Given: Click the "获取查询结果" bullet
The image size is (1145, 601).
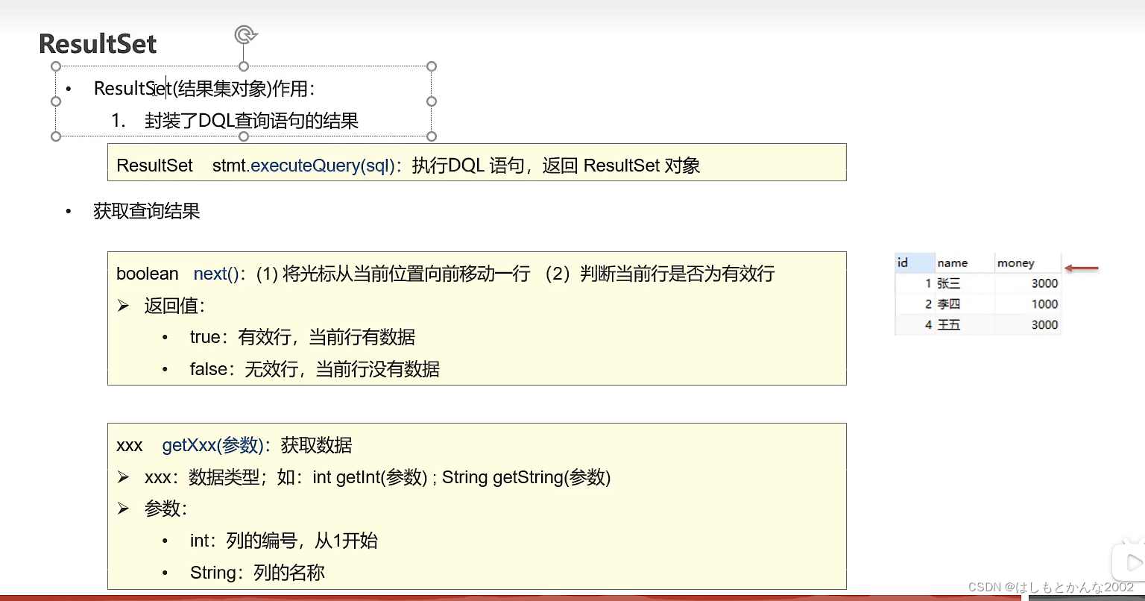Looking at the screenshot, I should 147,211.
